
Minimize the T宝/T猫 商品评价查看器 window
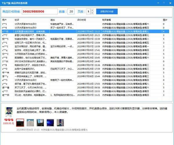coord(158,3)
